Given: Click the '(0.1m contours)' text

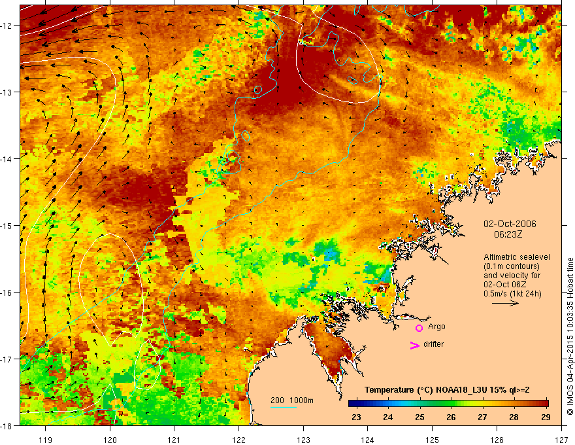Looking at the screenshot, I should 512,266.
